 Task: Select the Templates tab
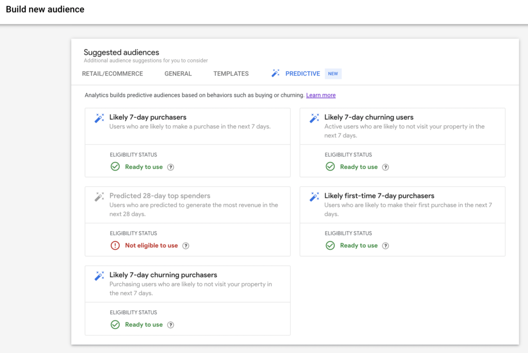click(231, 74)
